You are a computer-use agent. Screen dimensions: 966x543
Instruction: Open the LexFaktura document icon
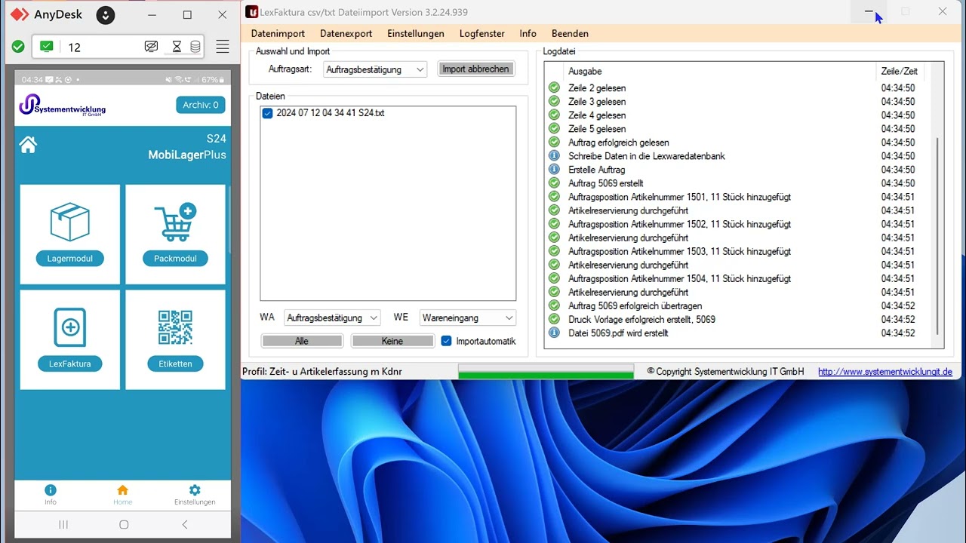click(x=70, y=327)
